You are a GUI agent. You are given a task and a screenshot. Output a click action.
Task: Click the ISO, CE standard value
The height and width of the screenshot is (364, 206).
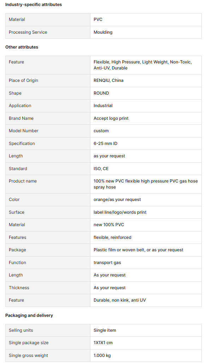[x=101, y=169]
